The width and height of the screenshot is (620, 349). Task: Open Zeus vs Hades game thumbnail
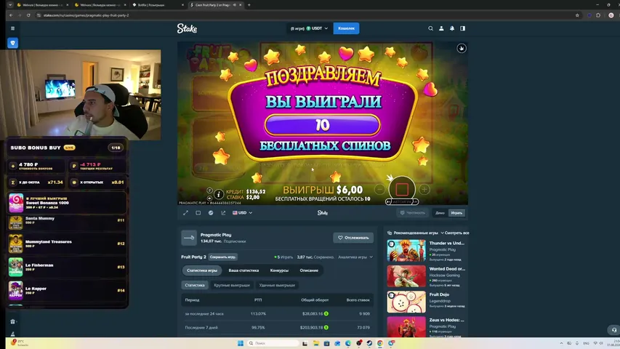(406, 327)
